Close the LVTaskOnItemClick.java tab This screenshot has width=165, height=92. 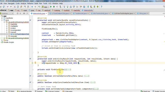70,14
